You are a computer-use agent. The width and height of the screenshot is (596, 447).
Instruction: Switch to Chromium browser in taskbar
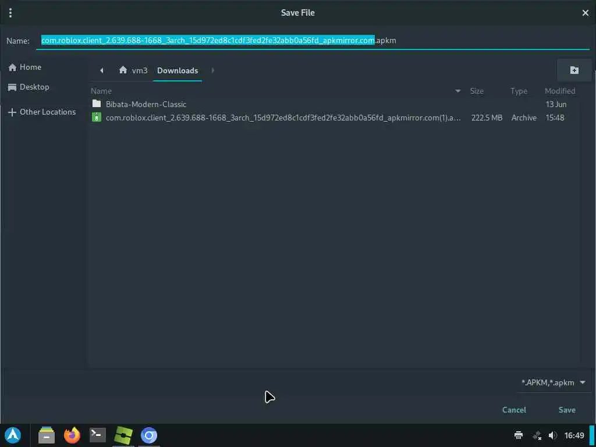point(148,435)
